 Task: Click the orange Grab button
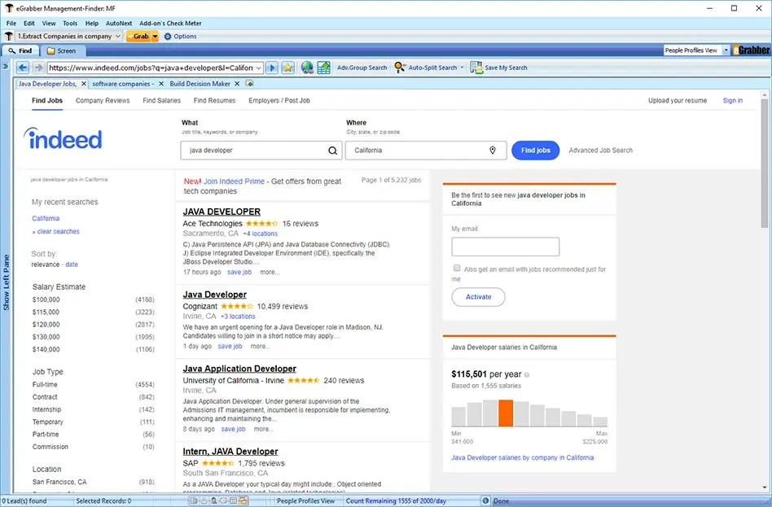point(138,37)
